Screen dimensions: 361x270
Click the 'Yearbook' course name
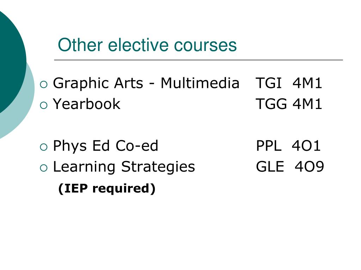point(87,104)
